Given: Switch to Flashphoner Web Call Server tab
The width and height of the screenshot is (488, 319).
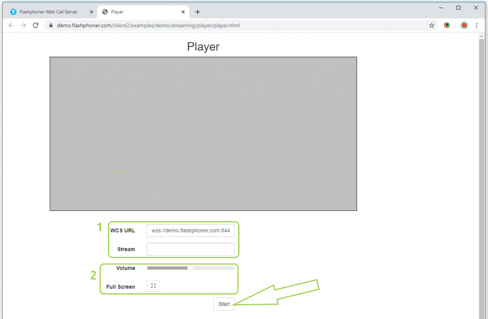Looking at the screenshot, I should tap(51, 12).
